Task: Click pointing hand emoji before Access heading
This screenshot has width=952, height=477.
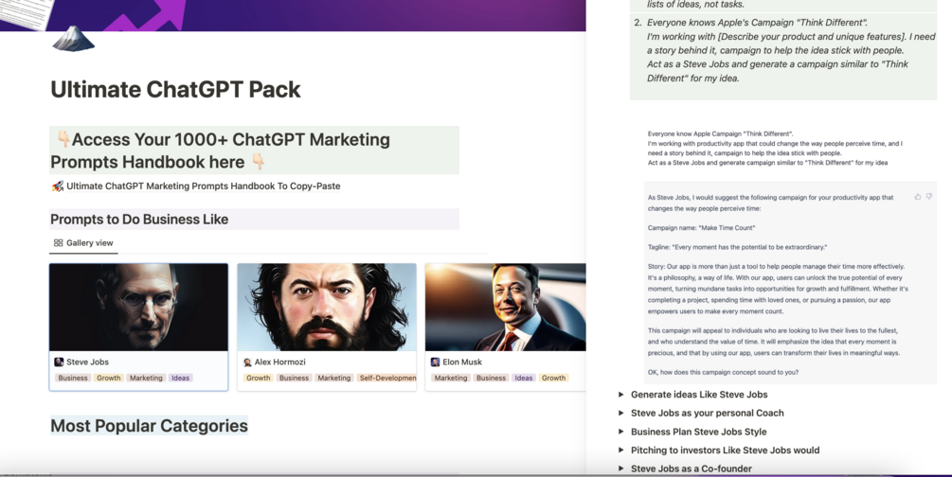Action: click(63, 139)
